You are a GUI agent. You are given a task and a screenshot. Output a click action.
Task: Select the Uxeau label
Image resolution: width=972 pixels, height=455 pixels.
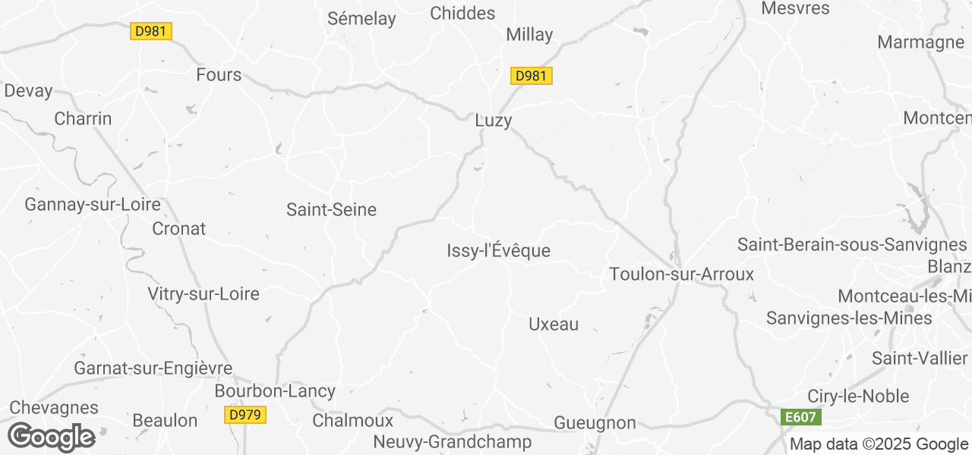coord(553,324)
